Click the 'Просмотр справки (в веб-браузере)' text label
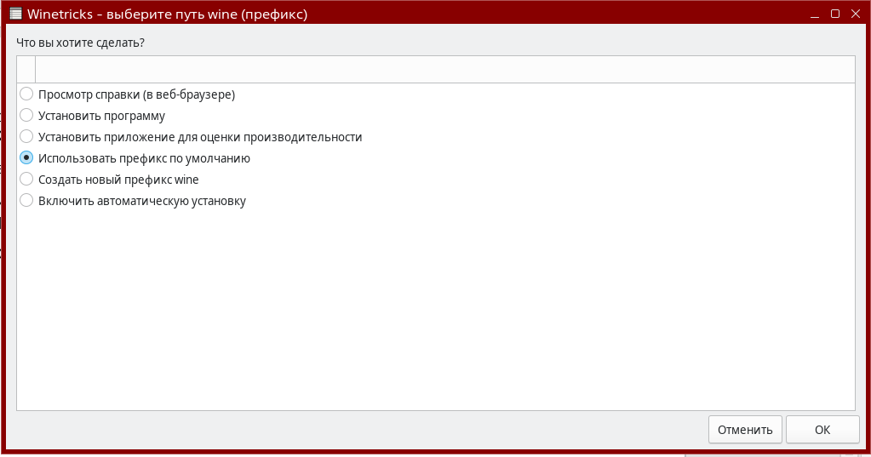This screenshot has width=871, height=457. coord(136,94)
